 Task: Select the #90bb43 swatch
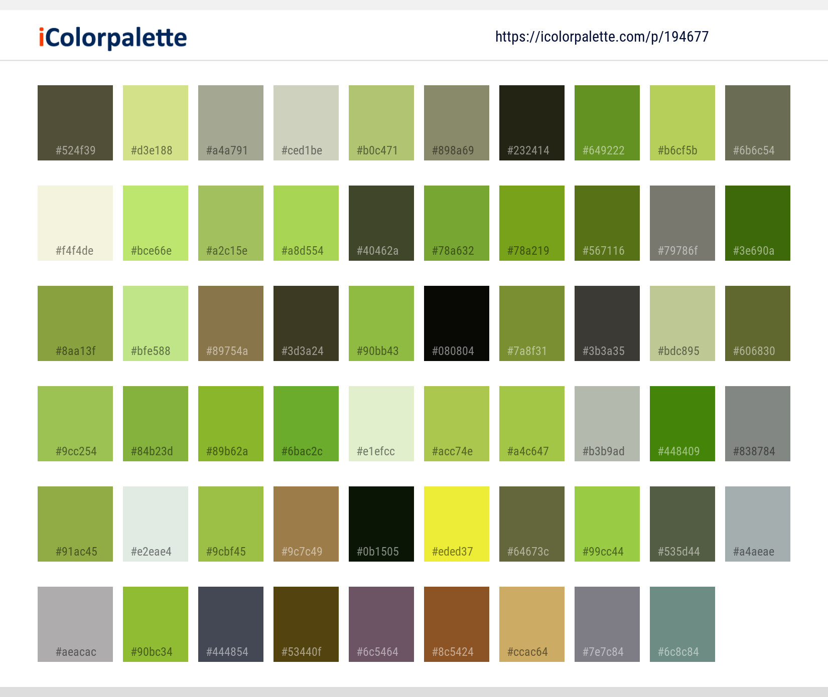381,323
